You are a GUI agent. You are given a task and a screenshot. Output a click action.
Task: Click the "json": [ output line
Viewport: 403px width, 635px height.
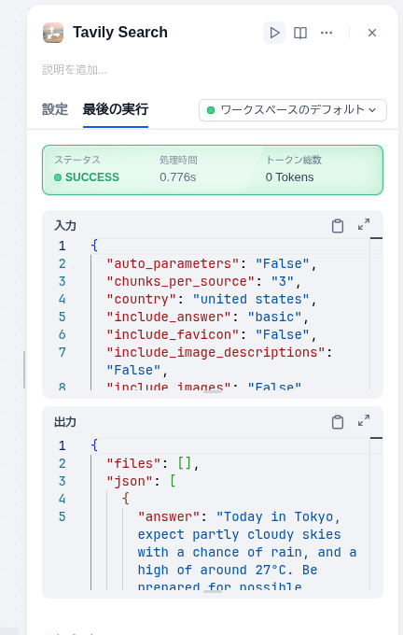coord(141,481)
